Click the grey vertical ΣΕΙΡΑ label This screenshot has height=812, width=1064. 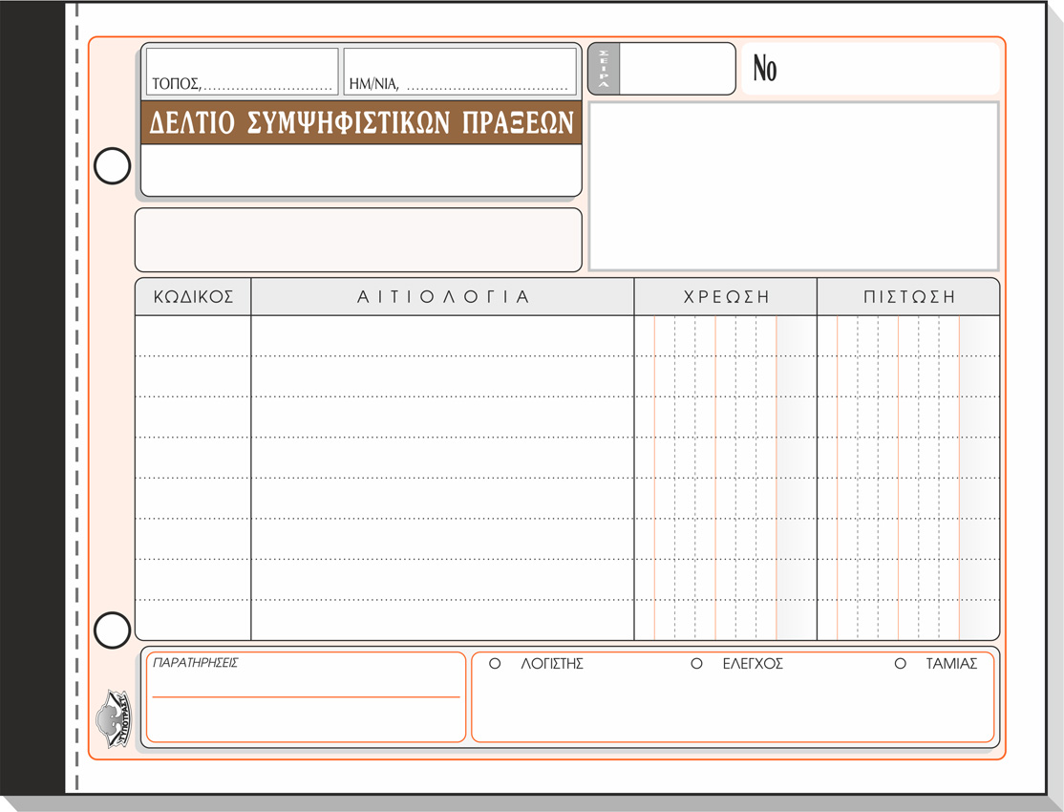click(604, 69)
